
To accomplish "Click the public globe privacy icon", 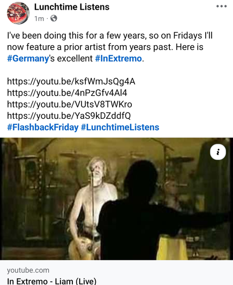I will click(x=54, y=18).
